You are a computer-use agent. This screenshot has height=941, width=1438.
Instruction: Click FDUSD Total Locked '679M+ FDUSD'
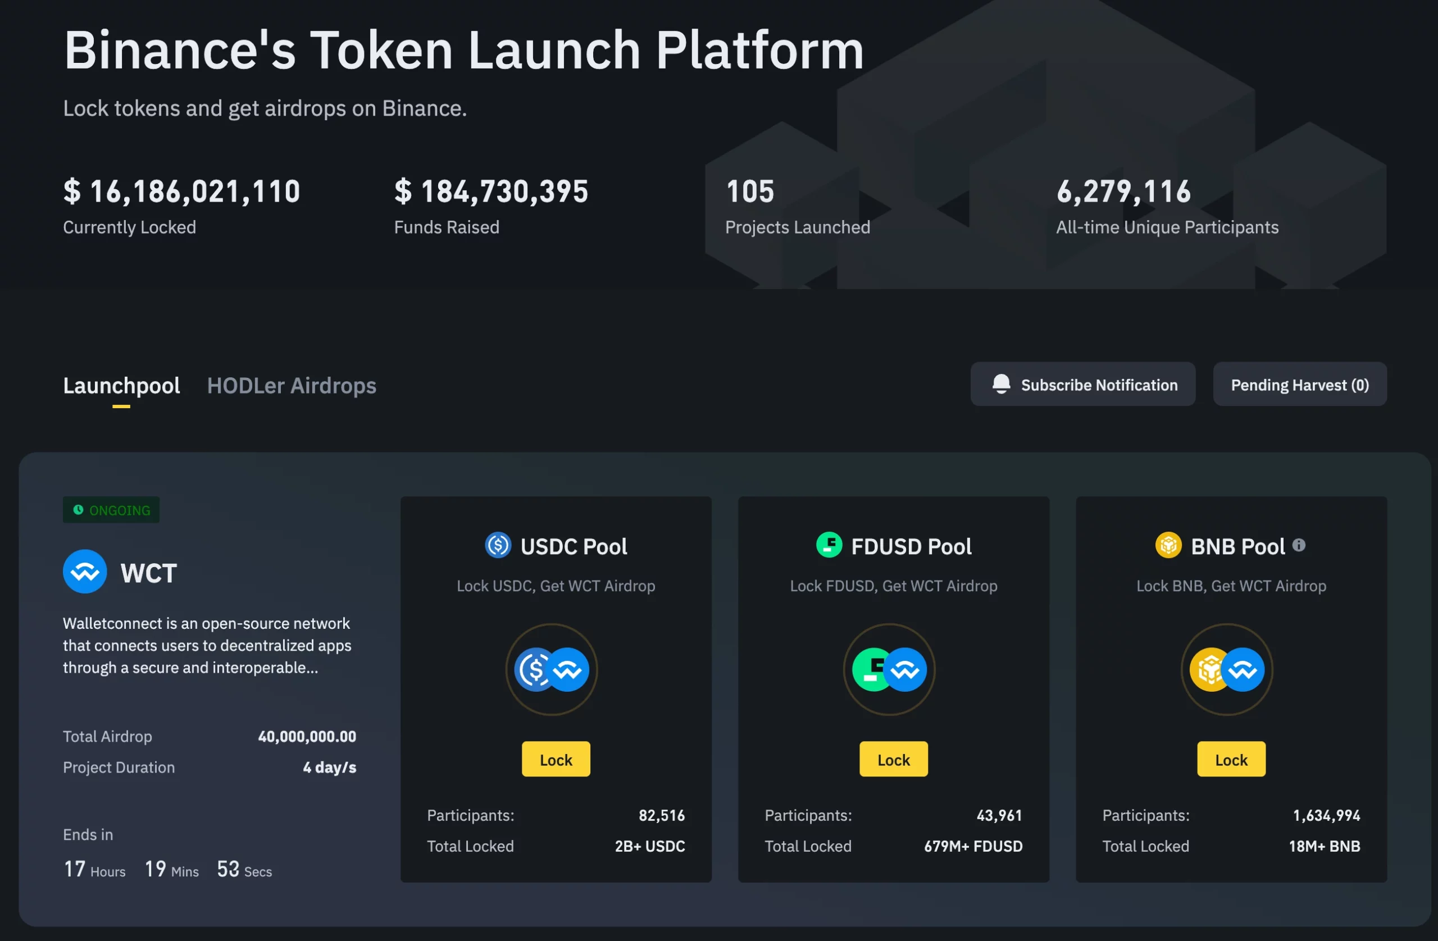[973, 846]
